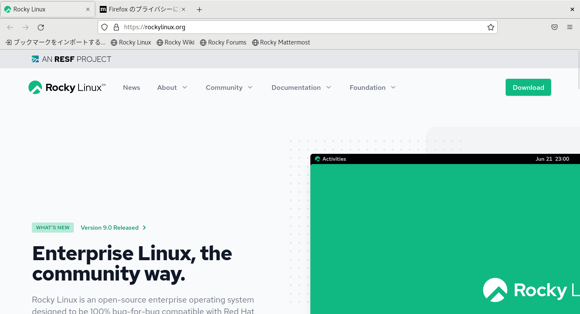Click the Enterprise Linux headline text
580x314 pixels.
132,264
